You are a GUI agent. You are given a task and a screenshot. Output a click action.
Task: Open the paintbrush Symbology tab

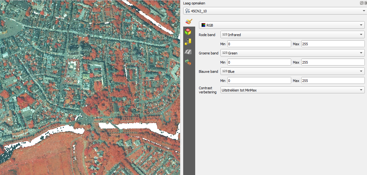(x=189, y=22)
